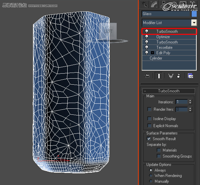The height and width of the screenshot is (185, 200).
Task: Decrease Iterations with spinner down arrow
Action: pos(190,103)
